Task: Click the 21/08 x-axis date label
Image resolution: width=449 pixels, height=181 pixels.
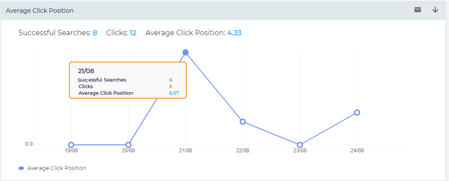Action: tap(185, 151)
